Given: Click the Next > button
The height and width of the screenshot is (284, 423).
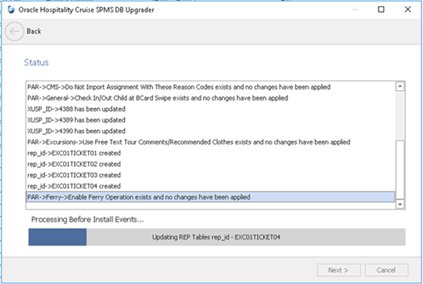Looking at the screenshot, I should pos(339,270).
